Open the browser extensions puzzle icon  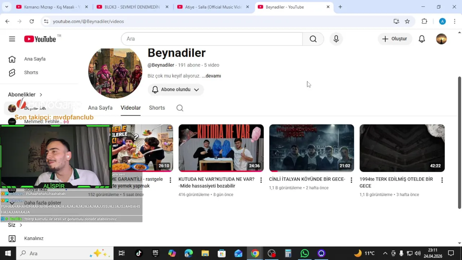[424, 21]
